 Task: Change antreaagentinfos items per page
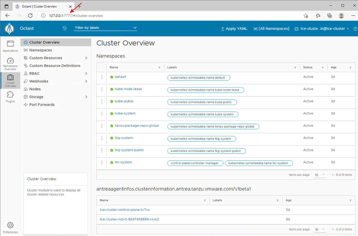point(320,229)
